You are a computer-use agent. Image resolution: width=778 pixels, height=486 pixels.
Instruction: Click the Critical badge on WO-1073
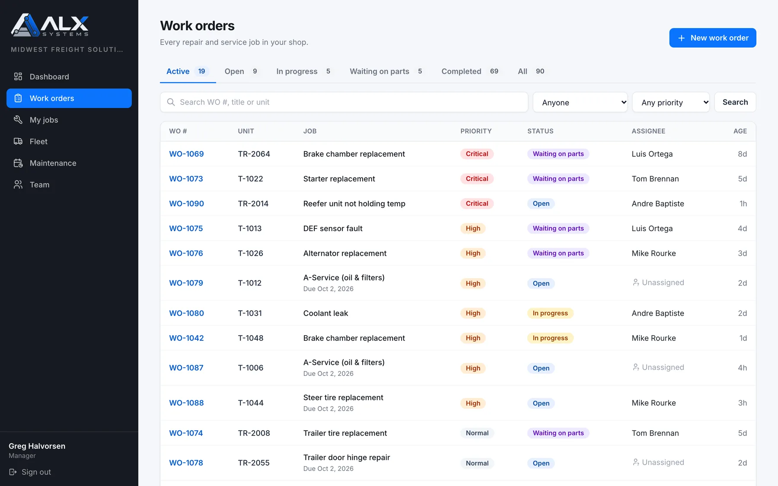point(477,179)
